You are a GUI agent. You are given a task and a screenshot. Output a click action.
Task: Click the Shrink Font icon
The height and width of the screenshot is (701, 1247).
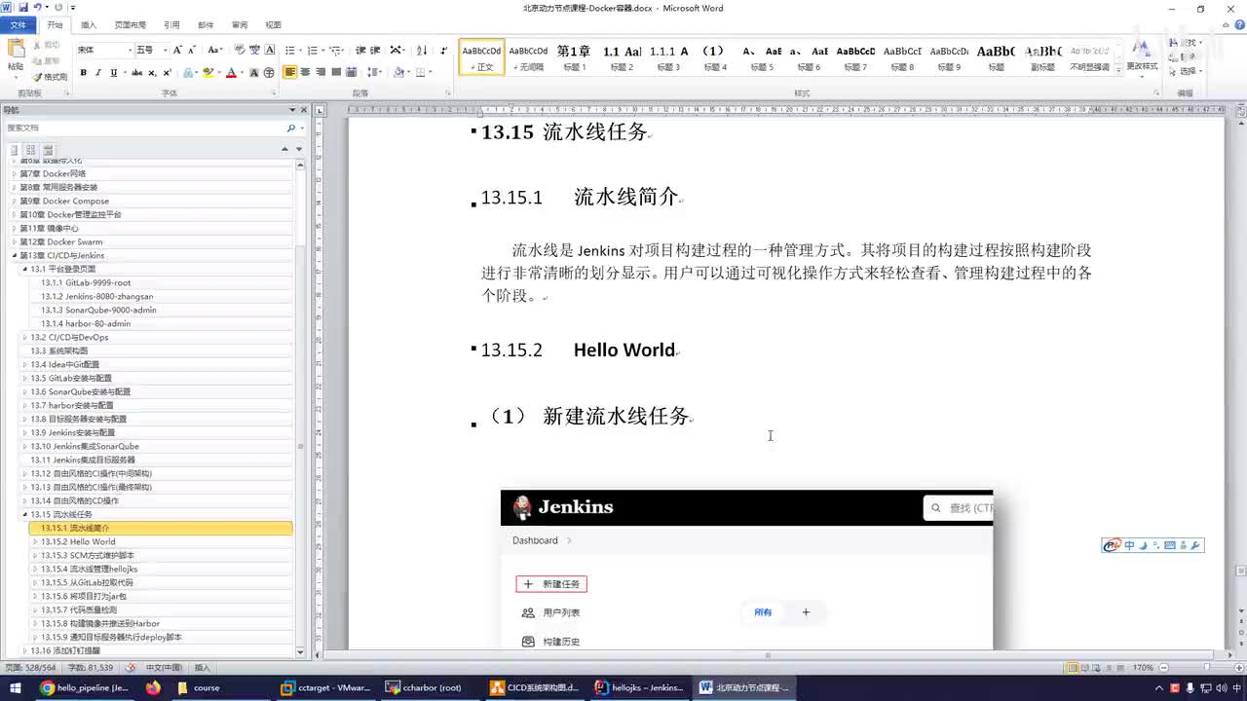click(x=192, y=50)
